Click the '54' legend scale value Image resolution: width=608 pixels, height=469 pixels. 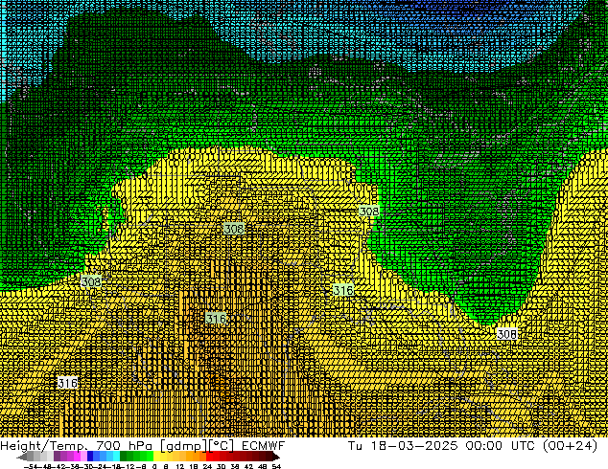point(276,466)
